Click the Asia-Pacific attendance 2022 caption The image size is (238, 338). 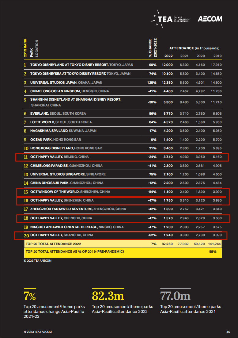pos(123,309)
